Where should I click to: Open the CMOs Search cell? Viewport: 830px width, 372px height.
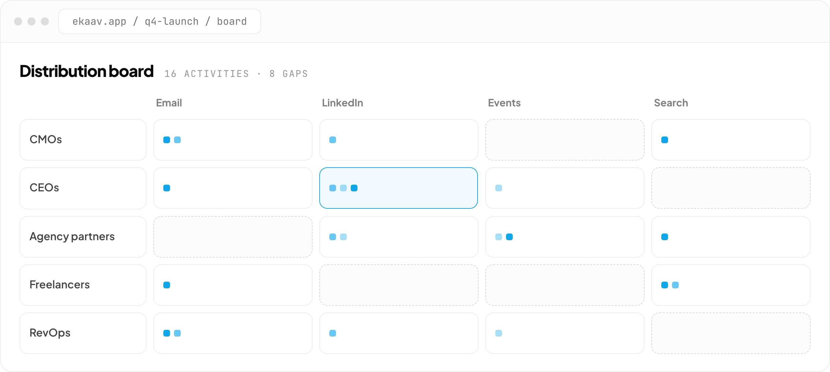coord(731,140)
